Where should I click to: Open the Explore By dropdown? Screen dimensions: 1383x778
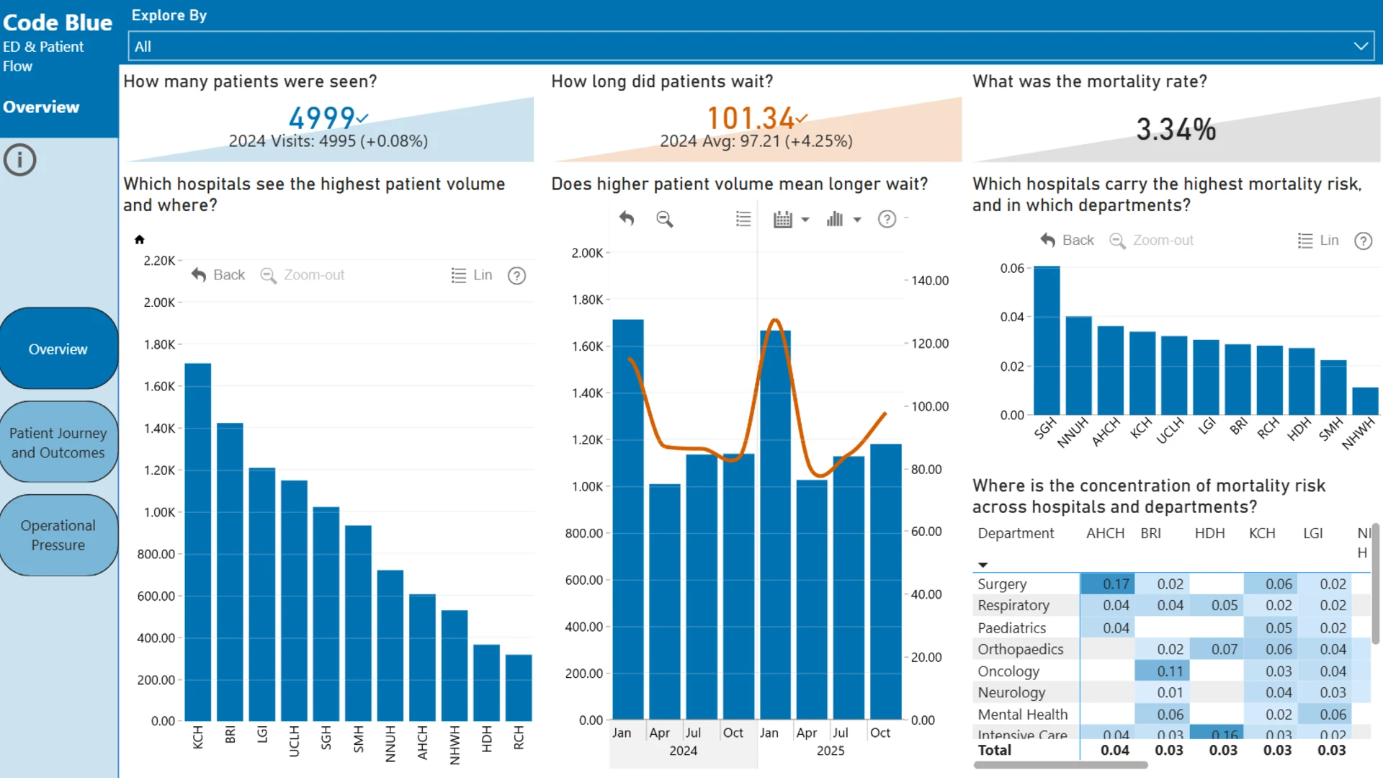pyautogui.click(x=751, y=46)
